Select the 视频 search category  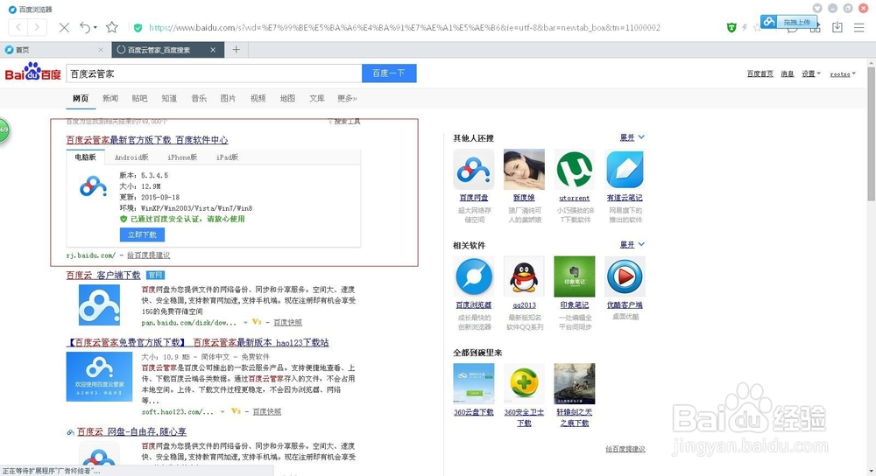pyautogui.click(x=258, y=98)
